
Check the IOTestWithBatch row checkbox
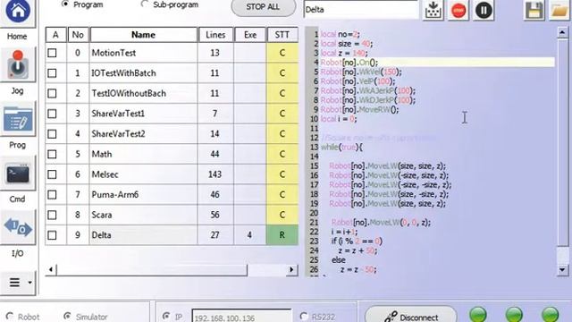52,73
